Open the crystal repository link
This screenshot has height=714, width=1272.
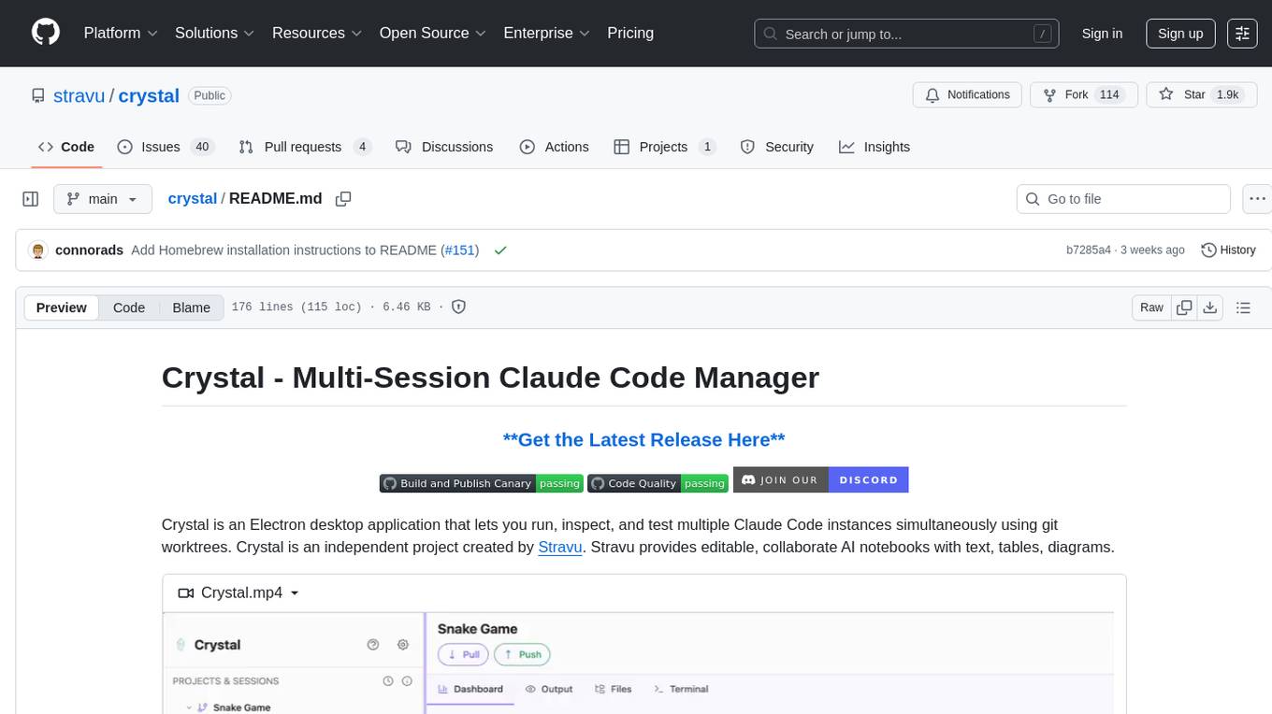pos(149,95)
